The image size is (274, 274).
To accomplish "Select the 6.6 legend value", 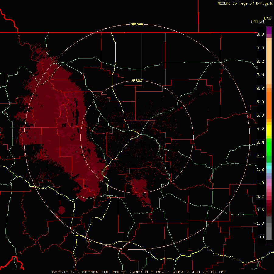I will tap(260, 88).
